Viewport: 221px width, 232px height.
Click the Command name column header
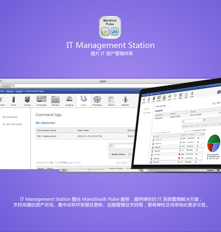(x=47, y=130)
